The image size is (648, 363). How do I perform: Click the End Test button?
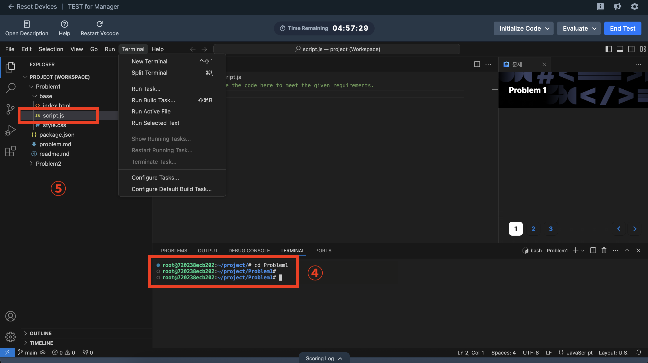pos(623,28)
